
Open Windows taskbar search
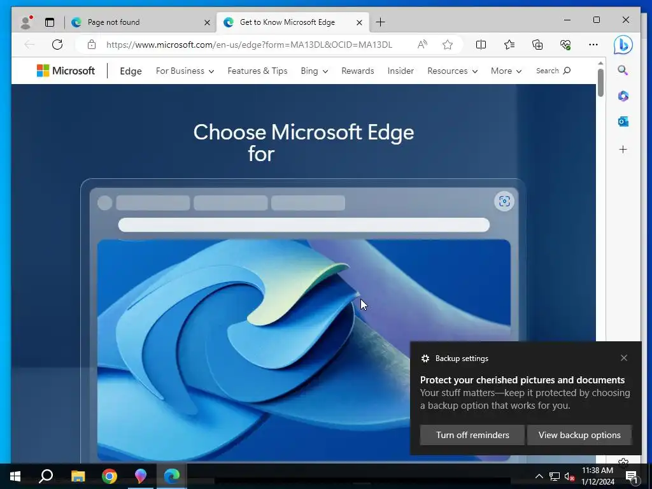tap(46, 476)
